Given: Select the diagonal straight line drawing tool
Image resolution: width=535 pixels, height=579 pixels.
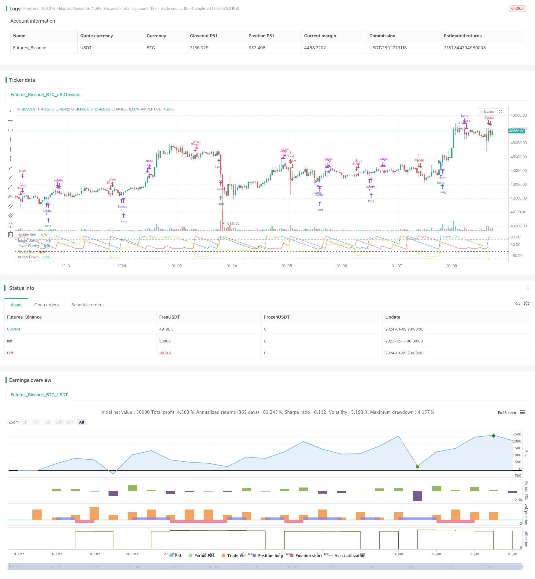Looking at the screenshot, I should coord(10,168).
